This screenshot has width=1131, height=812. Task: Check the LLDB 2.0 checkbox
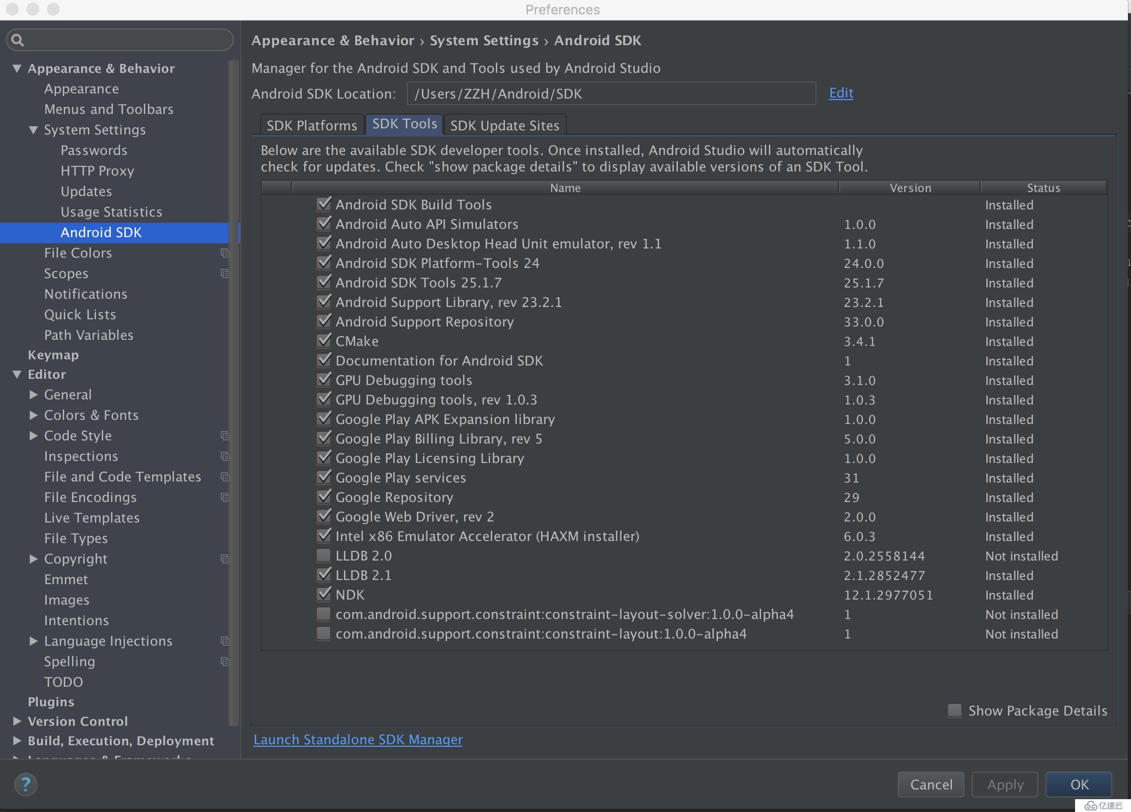(324, 555)
